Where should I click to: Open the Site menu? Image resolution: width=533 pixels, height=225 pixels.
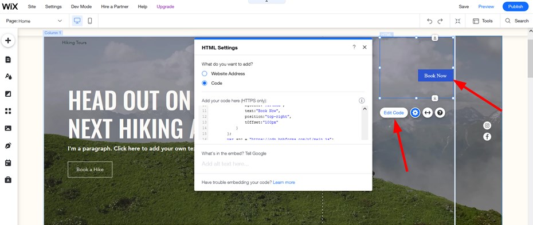pos(32,6)
